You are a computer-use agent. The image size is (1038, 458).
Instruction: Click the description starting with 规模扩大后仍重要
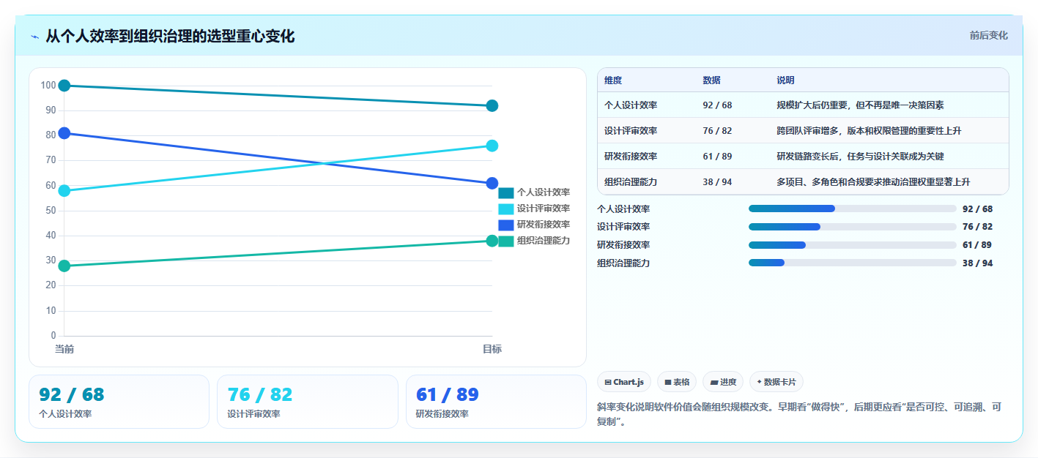click(x=860, y=105)
